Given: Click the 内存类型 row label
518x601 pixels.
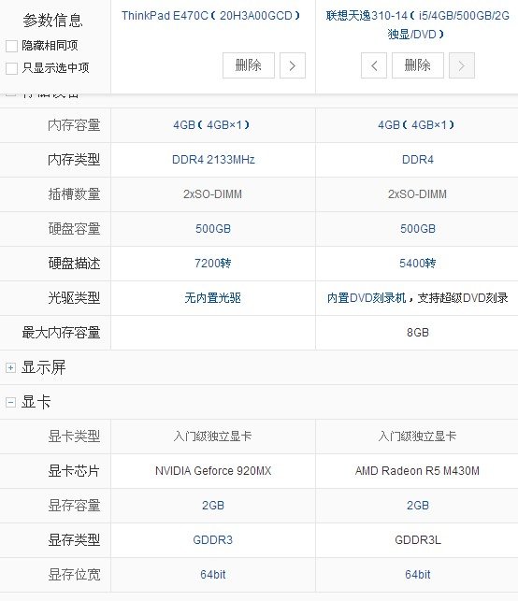Looking at the screenshot, I should point(74,160).
